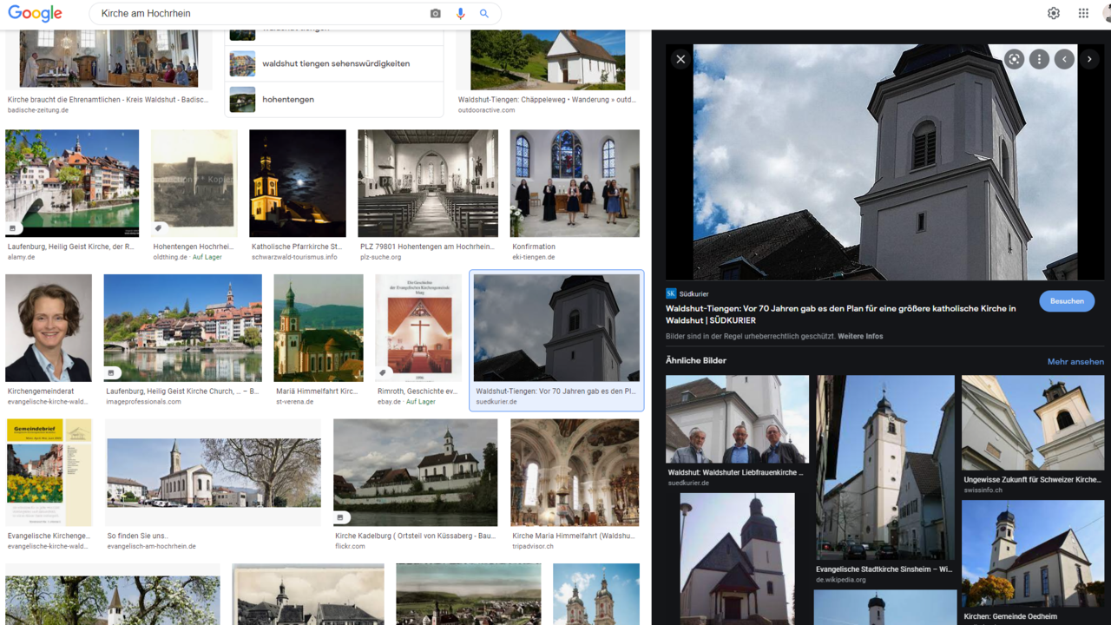Open similar image Kirchen: Gemeinde Oedheim
The height and width of the screenshot is (625, 1111).
tap(1033, 555)
